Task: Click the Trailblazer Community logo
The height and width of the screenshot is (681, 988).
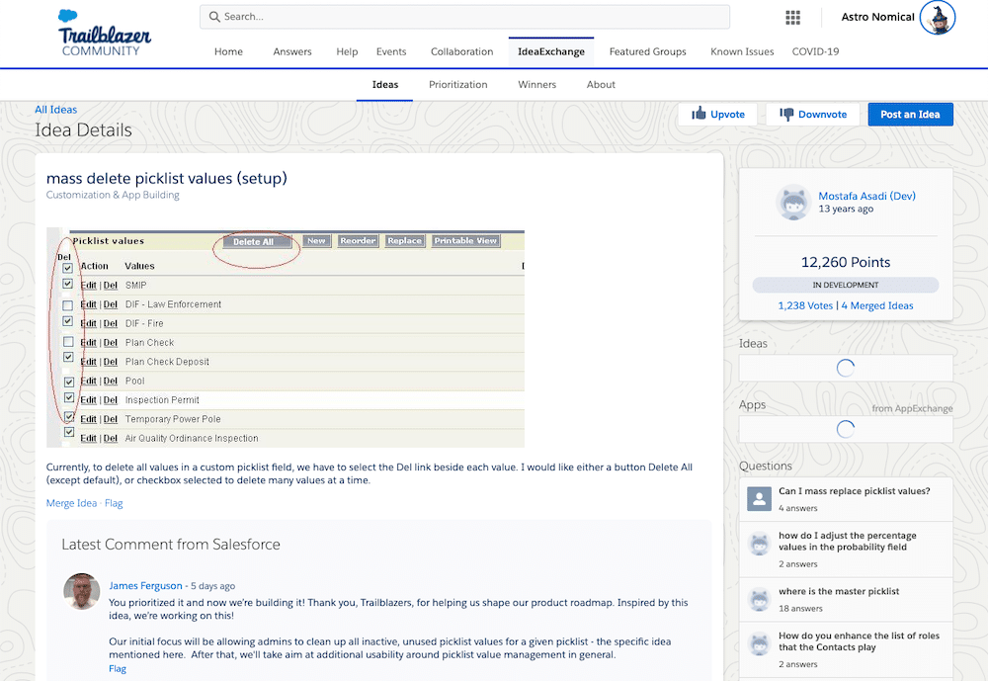Action: click(x=104, y=34)
